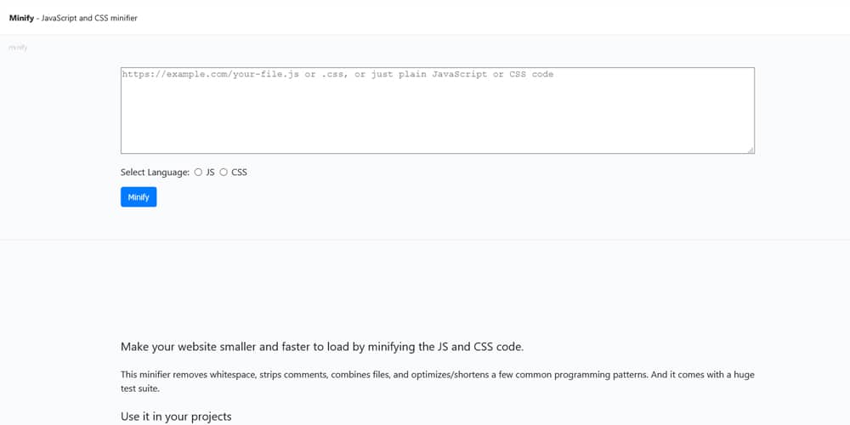
Task: Click the 'Use it in your projects' heading
Action: 176,416
